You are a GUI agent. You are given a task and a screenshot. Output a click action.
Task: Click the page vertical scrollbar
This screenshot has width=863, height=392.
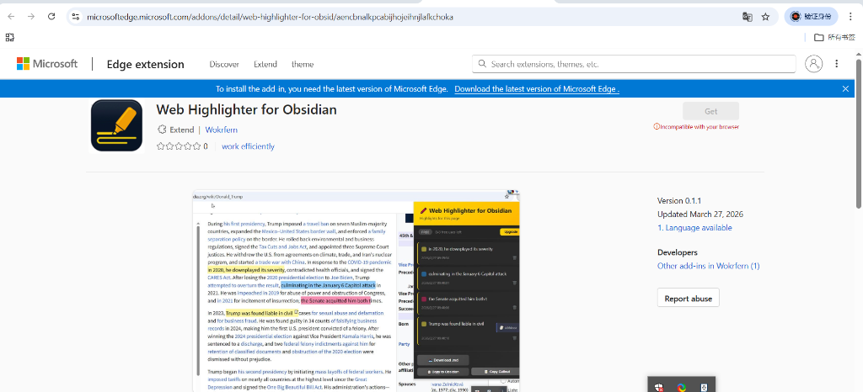pyautogui.click(x=859, y=132)
